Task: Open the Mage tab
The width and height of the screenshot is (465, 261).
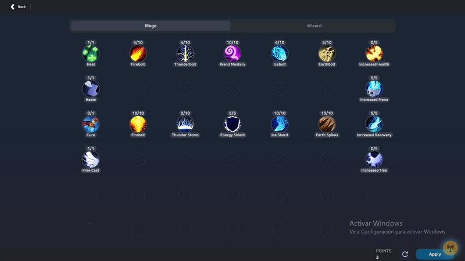Action: tap(151, 26)
